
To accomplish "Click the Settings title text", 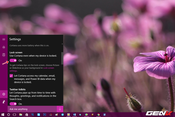I will pos(15,39).
